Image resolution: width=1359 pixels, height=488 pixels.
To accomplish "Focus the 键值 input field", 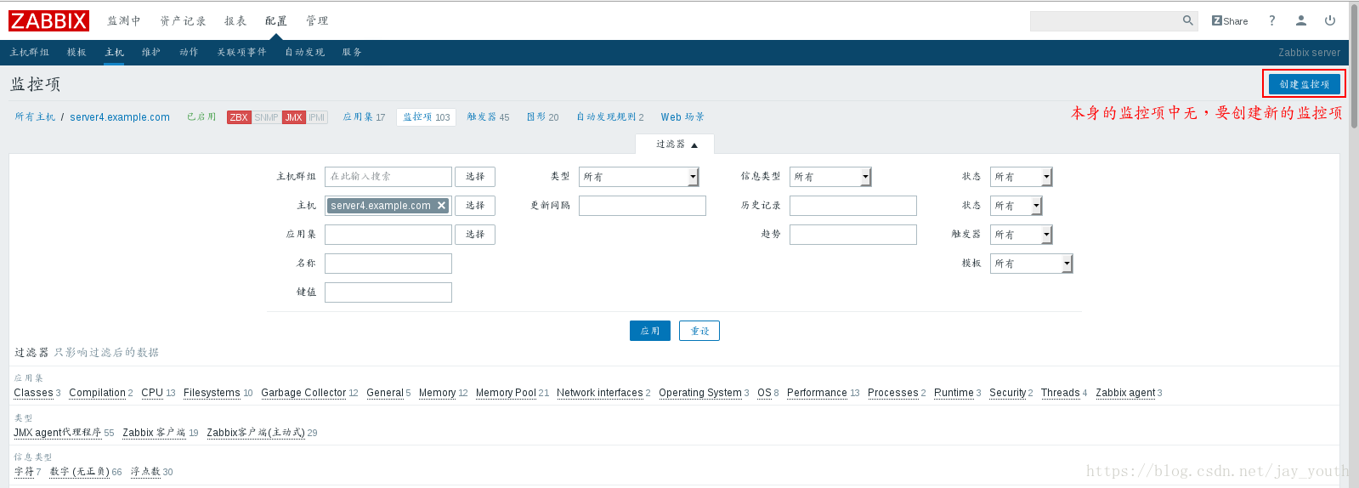I will click(x=388, y=292).
